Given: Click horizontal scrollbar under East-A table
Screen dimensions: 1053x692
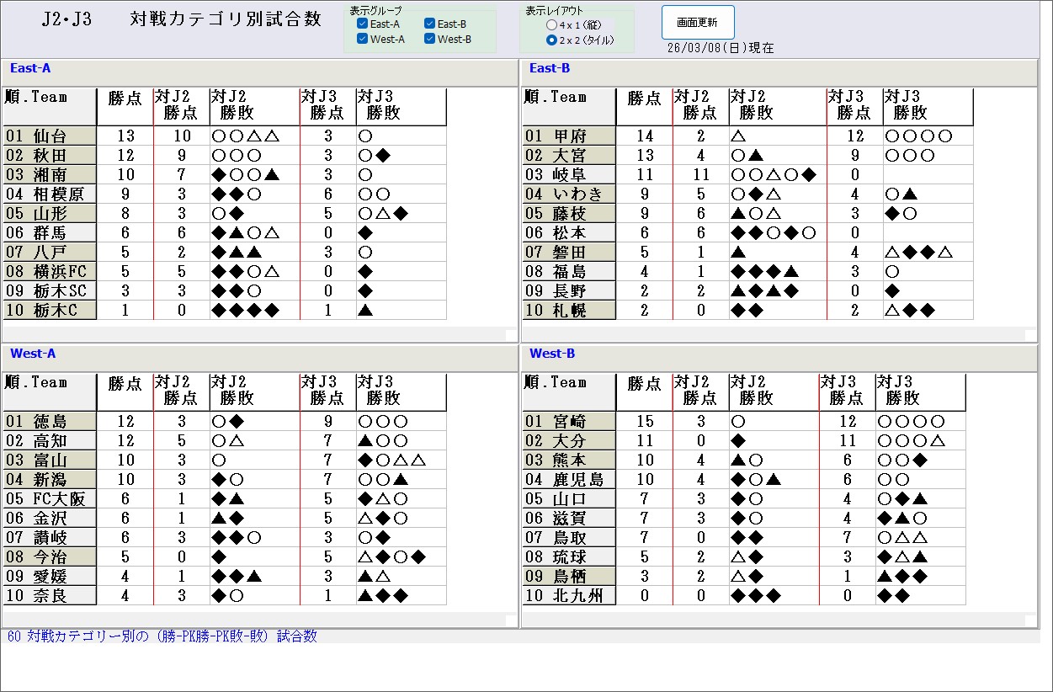Looking at the screenshot, I should [x=253, y=334].
